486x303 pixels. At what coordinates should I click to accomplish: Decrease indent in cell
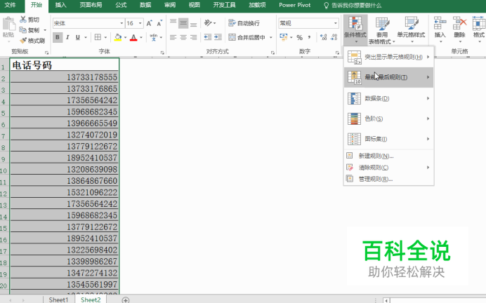[208, 37]
